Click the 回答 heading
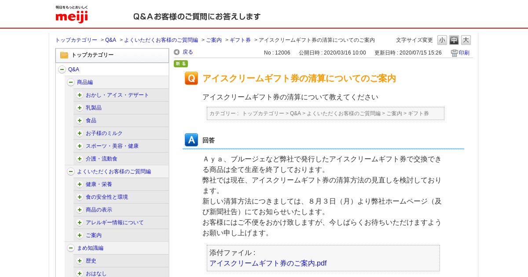Image resolution: width=528 pixels, height=277 pixels. pyautogui.click(x=209, y=140)
